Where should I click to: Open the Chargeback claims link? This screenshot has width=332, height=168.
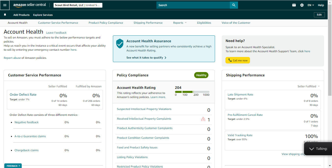(26, 150)
